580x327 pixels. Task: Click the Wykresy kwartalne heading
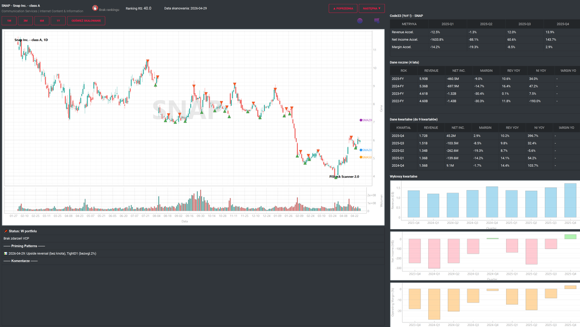(404, 177)
